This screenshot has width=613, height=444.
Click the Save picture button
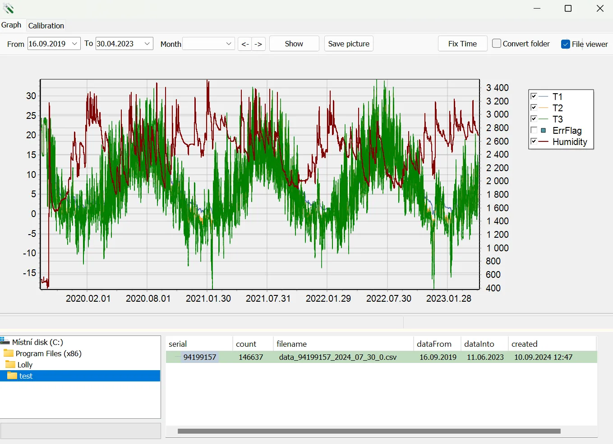(x=348, y=43)
